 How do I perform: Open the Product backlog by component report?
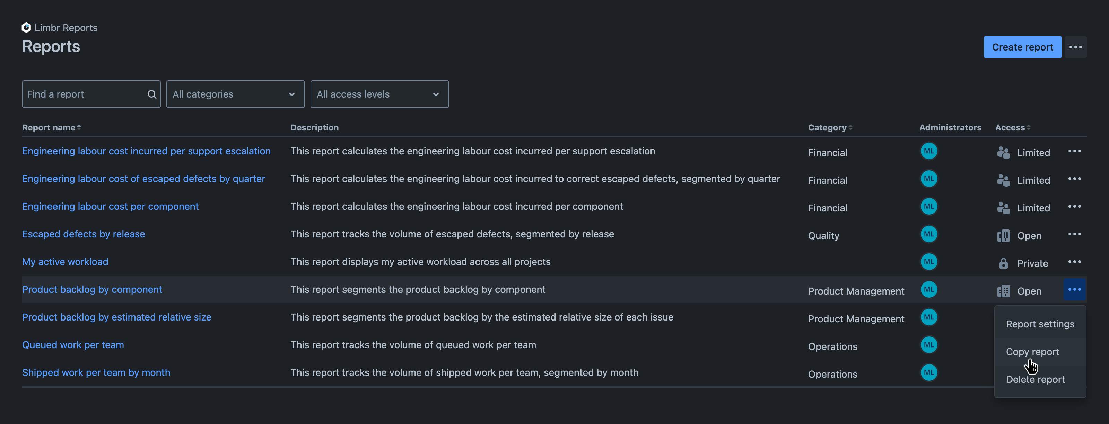pyautogui.click(x=92, y=289)
